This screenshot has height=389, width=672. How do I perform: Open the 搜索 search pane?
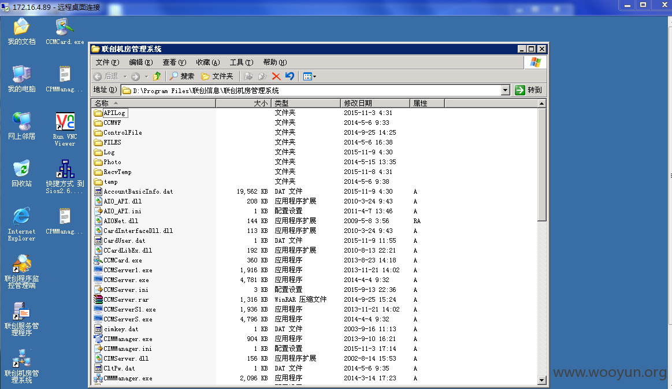(182, 76)
